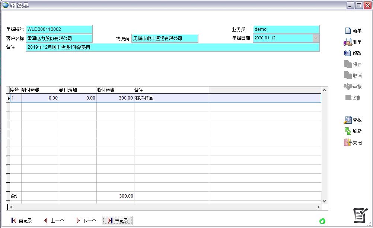Image resolution: width=373 pixels, height=228 pixels.
Task: Click the small green status icon
Action: point(322,221)
